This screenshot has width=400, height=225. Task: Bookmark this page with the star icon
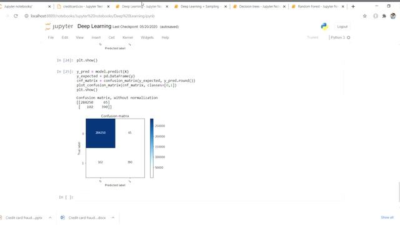pyautogui.click(x=365, y=16)
